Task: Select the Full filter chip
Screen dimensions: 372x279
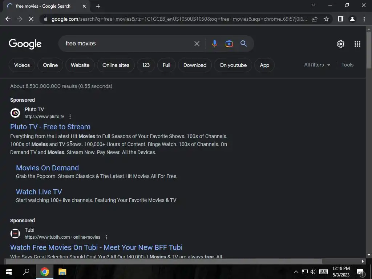Action: pyautogui.click(x=166, y=65)
